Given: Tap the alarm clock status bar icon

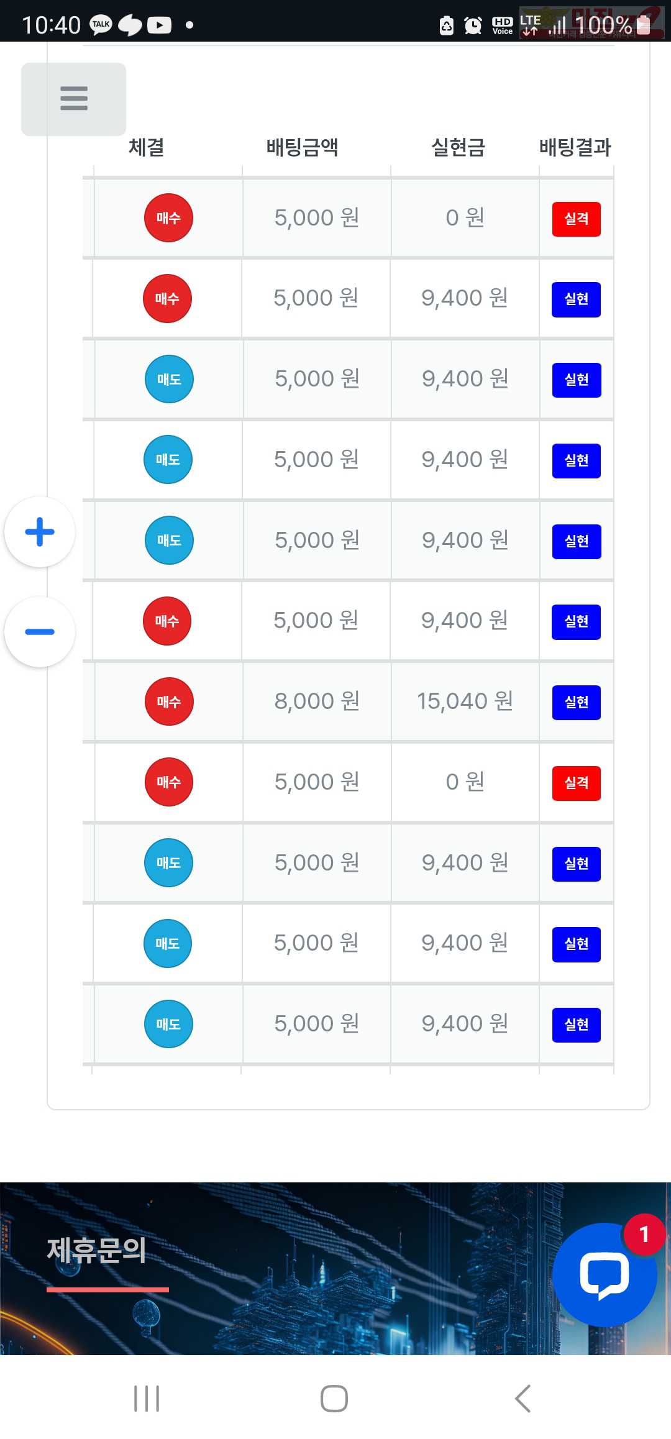Looking at the screenshot, I should [473, 25].
